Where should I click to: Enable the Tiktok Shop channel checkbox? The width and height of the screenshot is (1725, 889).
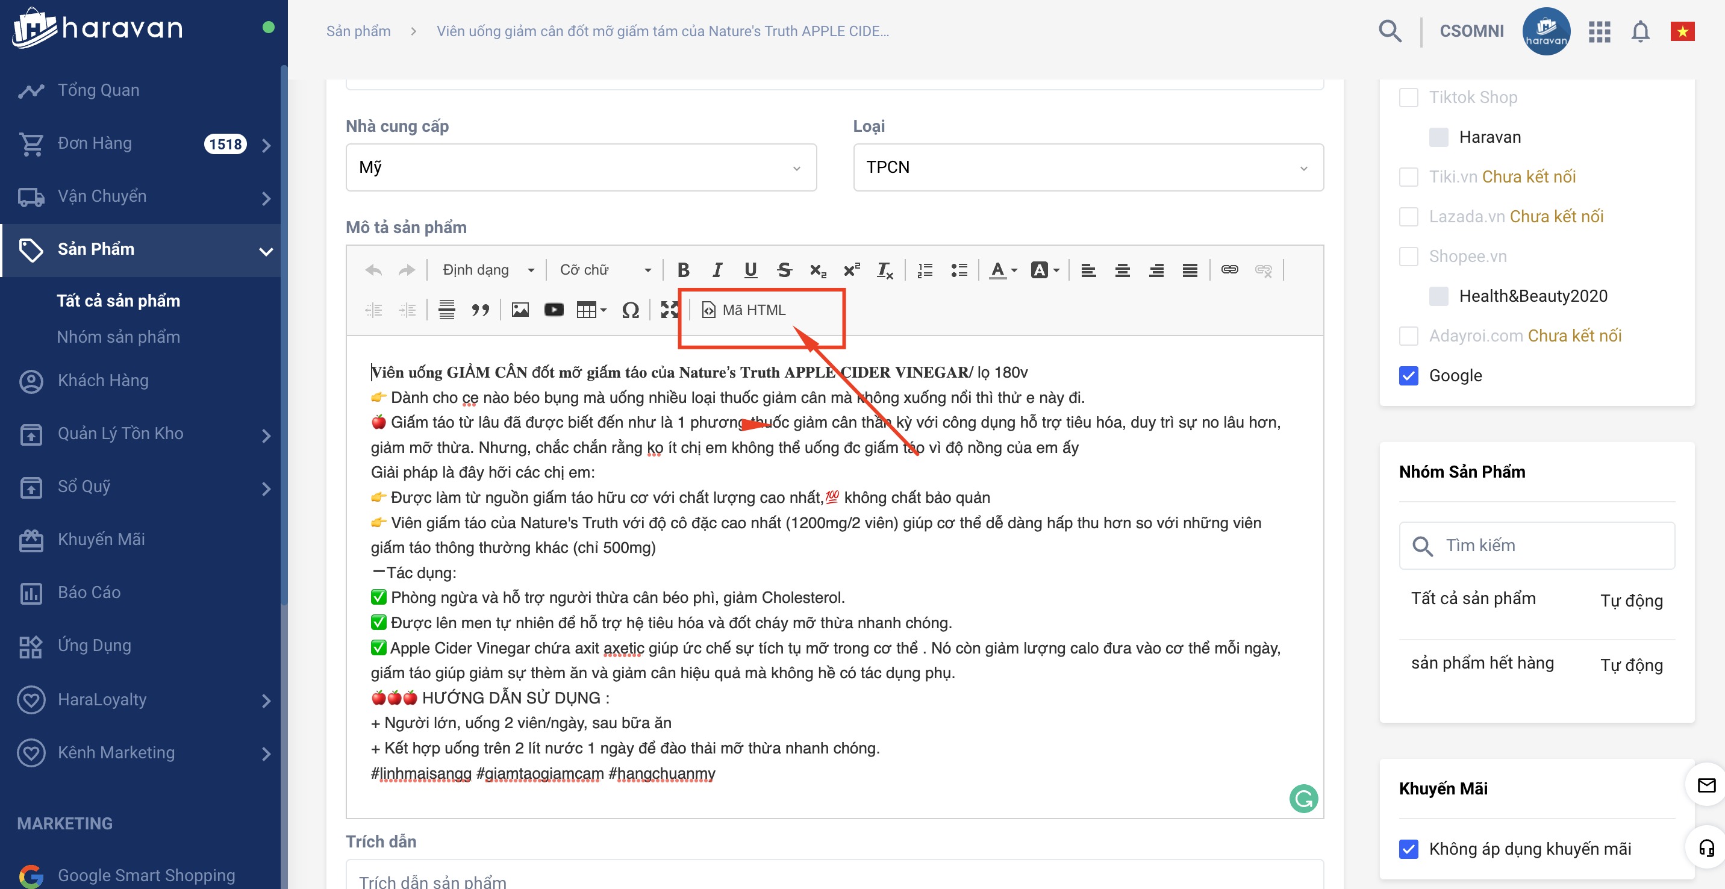coord(1408,98)
